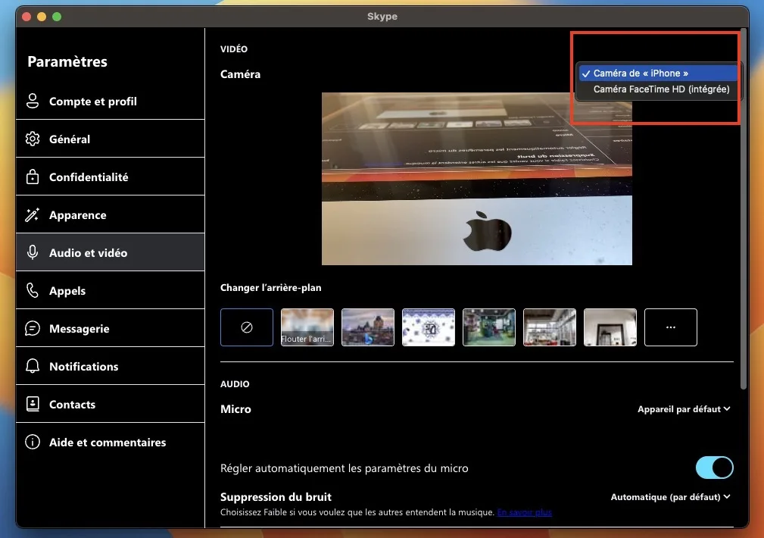
Task: Choose the no-background option
Action: pyautogui.click(x=246, y=327)
